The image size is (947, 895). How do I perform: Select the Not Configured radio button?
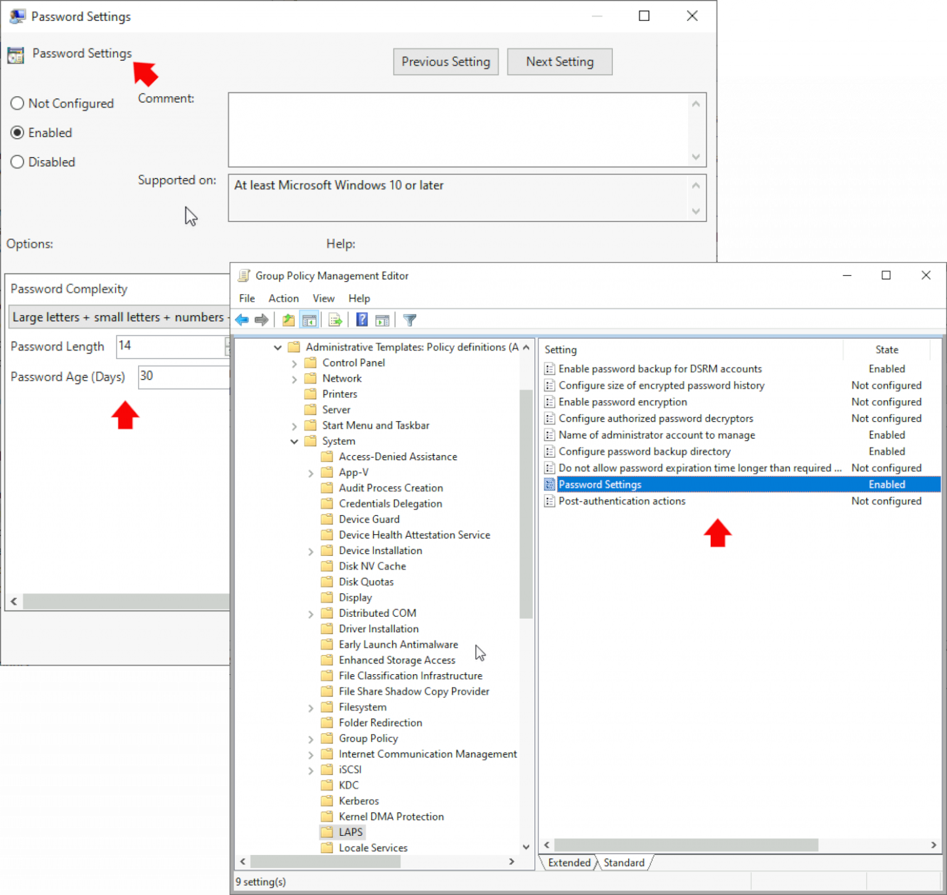[x=17, y=104]
